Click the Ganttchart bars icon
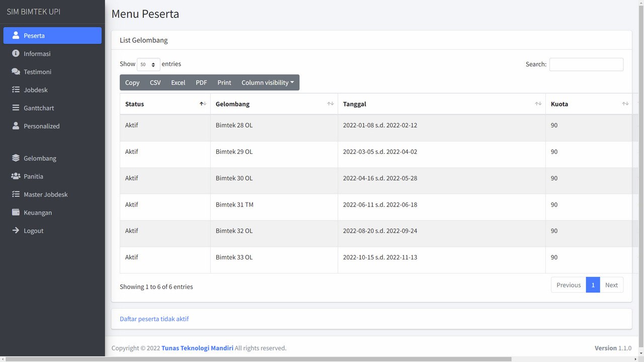 [x=16, y=108]
